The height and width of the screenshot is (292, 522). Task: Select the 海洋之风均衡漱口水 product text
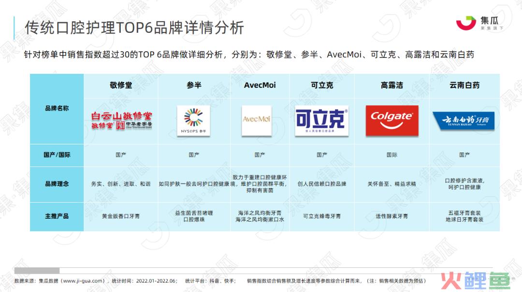click(x=260, y=220)
